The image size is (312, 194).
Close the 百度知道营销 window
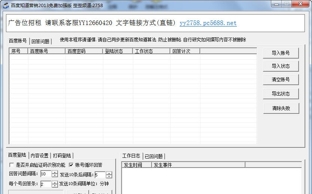(301, 4)
